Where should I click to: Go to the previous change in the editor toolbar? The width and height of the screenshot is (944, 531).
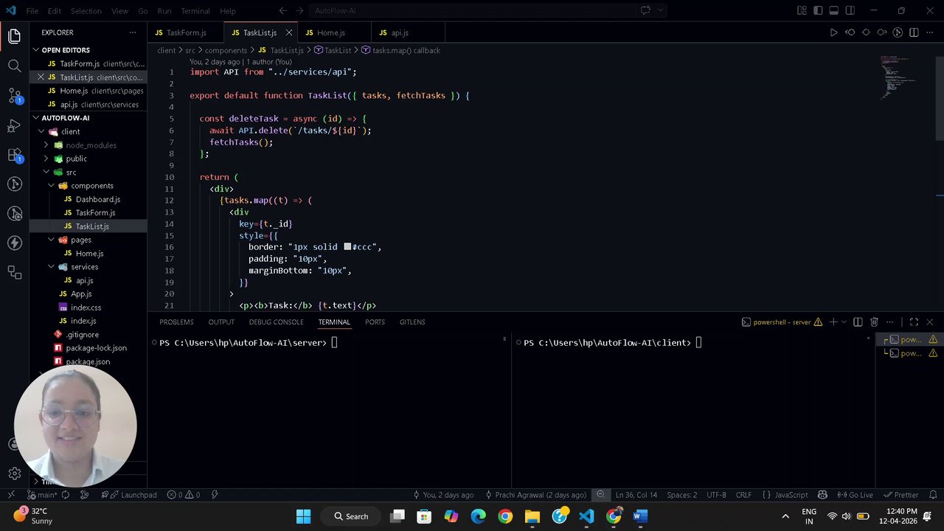pyautogui.click(x=850, y=32)
